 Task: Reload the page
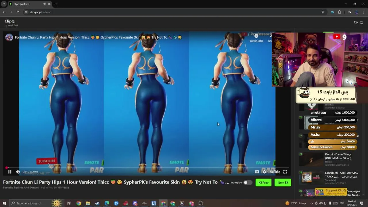[x=18, y=12]
